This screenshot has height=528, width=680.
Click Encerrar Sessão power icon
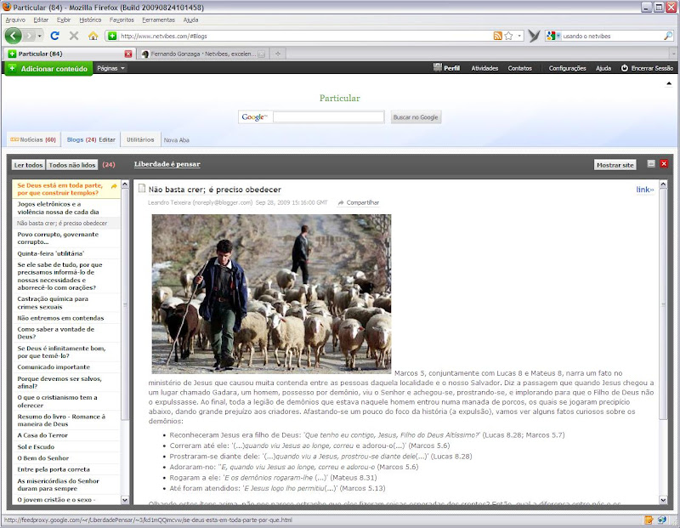pos(625,68)
